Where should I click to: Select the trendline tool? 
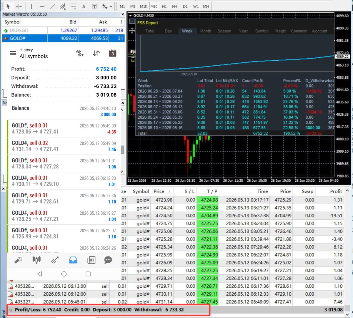tap(52, 6)
